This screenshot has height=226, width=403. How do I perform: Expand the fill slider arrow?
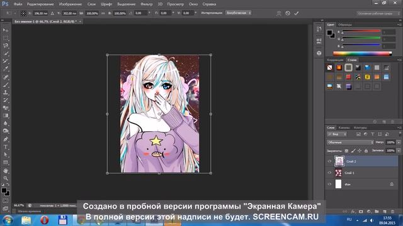[x=399, y=151]
